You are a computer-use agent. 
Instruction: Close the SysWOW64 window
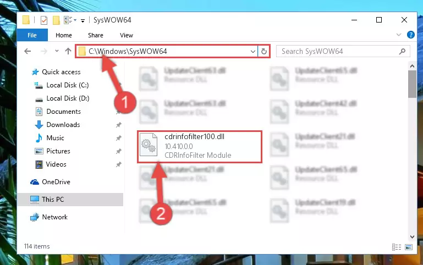404,20
